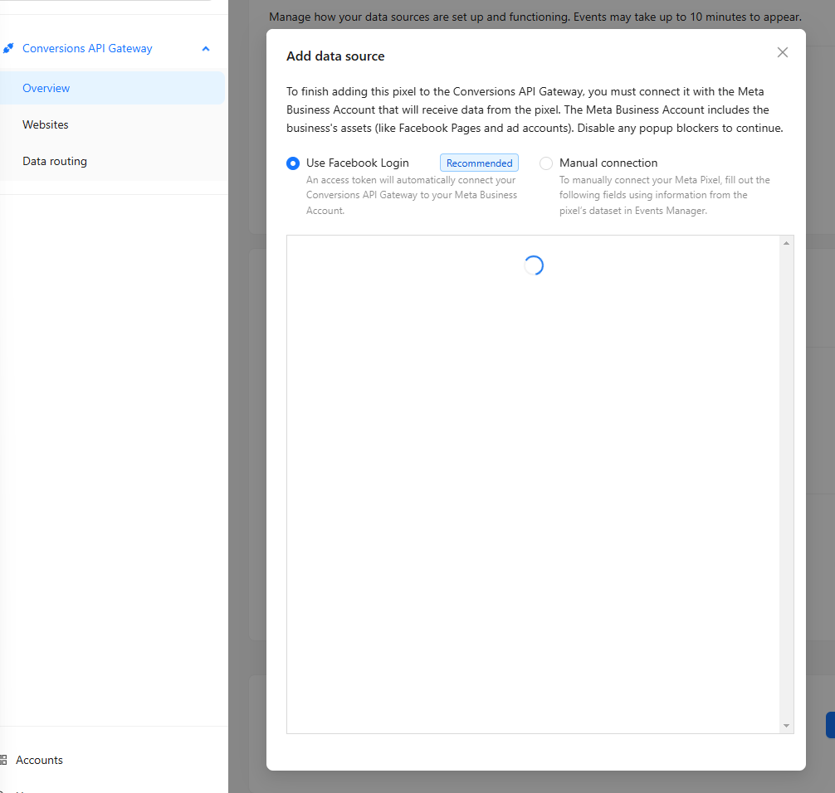Screen dimensions: 835x793
Task: Click the Conversions API Gateway plug icon
Action: [8, 48]
